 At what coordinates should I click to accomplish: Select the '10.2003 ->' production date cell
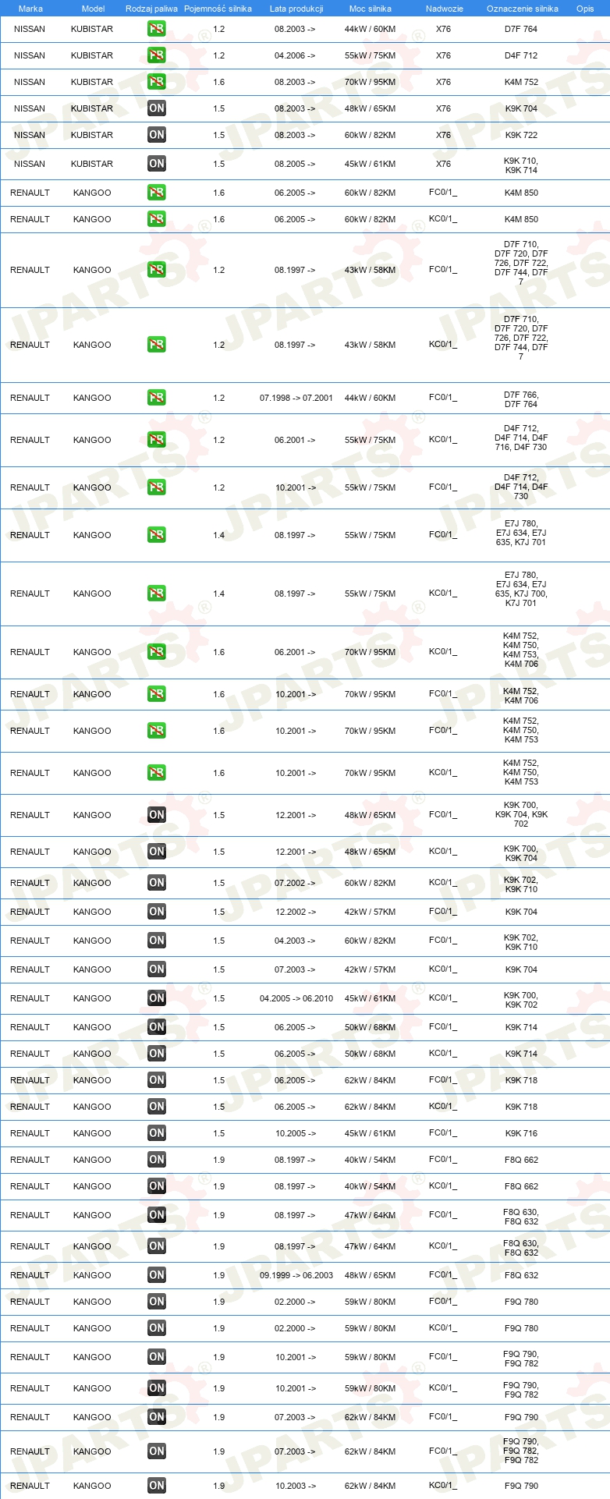[296, 1486]
